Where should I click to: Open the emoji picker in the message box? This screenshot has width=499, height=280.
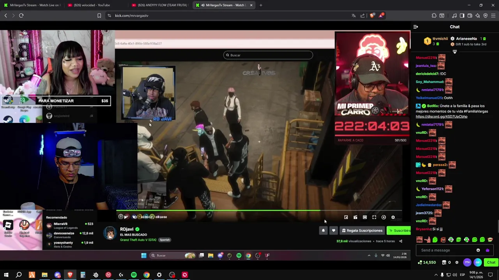(x=478, y=250)
